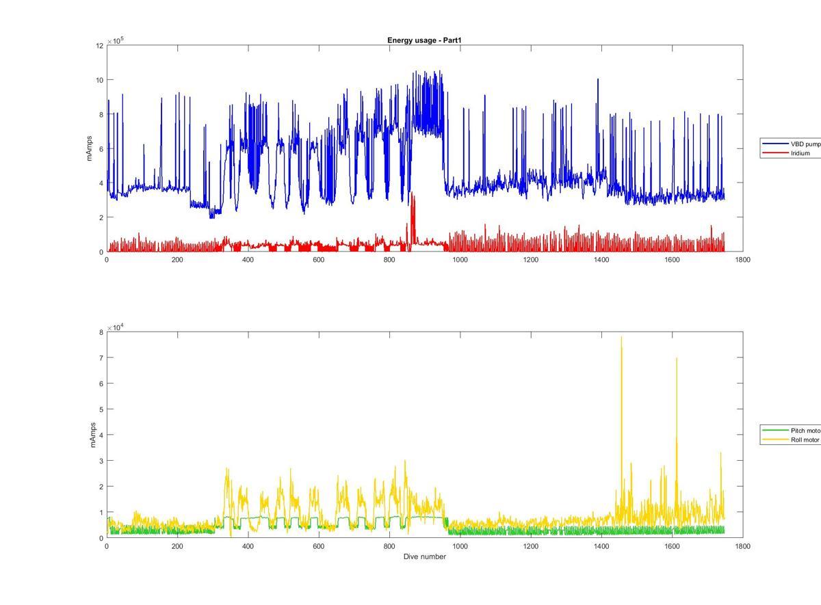Click the x-axis tick "600" under the VBD pump plot

[319, 260]
